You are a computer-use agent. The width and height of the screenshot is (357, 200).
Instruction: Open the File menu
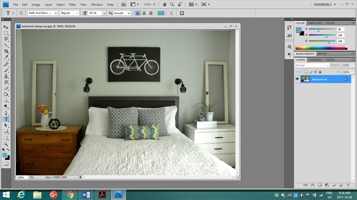(15, 5)
